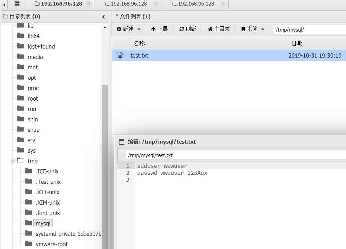The image size is (346, 249).
Task: Select the opt folder
Action: [32, 78]
